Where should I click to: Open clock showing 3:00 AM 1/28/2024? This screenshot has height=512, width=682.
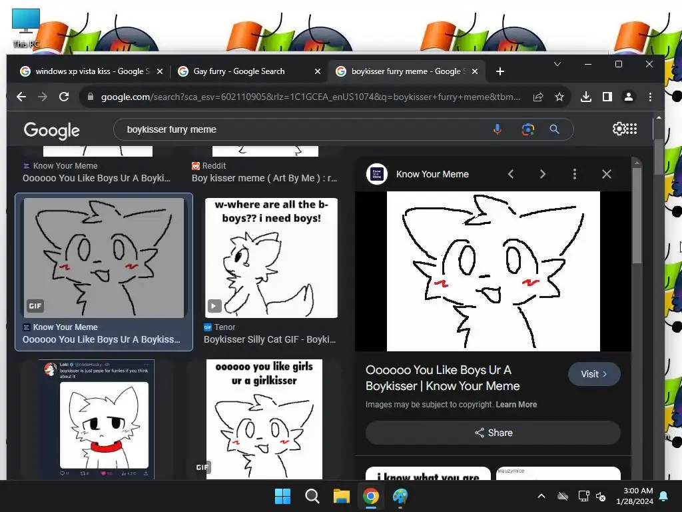click(x=635, y=496)
